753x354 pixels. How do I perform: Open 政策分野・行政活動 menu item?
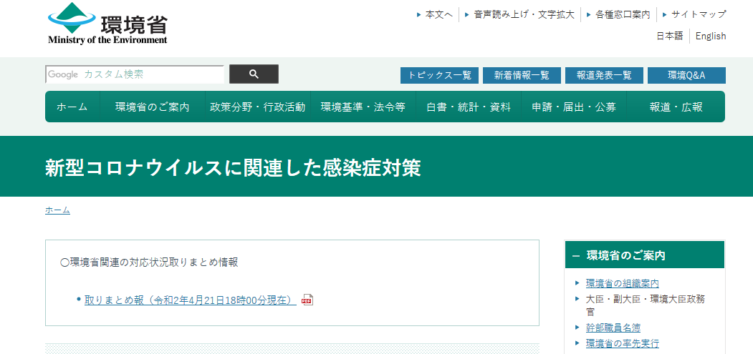[257, 107]
